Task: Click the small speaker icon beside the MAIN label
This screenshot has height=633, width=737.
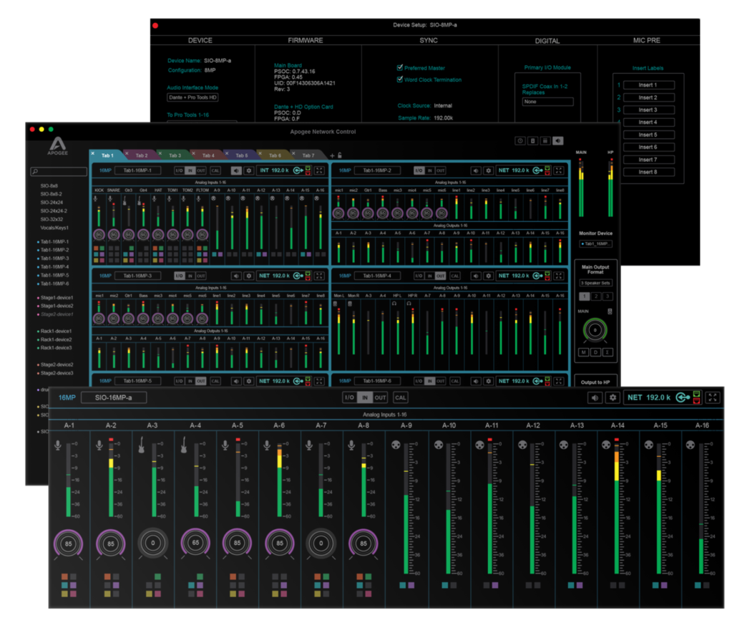Action: 610,311
